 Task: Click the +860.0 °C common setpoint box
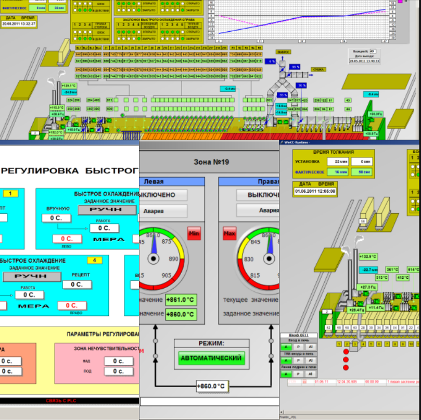211,386
